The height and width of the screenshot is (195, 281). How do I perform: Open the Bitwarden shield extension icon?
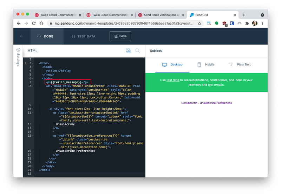point(232,23)
